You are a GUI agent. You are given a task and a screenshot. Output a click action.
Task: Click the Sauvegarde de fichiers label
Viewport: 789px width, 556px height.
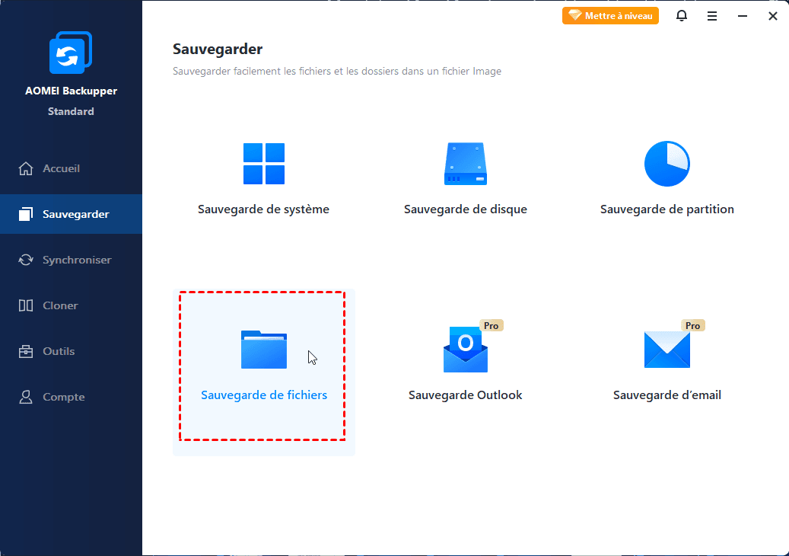click(x=264, y=395)
